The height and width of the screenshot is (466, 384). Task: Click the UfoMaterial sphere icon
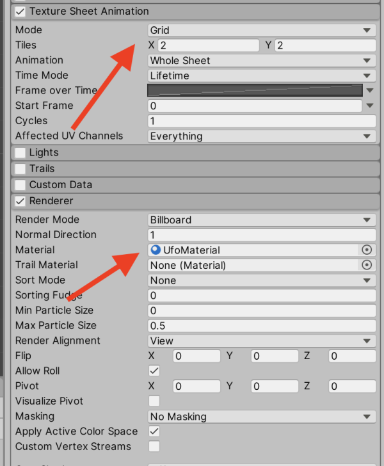point(156,250)
